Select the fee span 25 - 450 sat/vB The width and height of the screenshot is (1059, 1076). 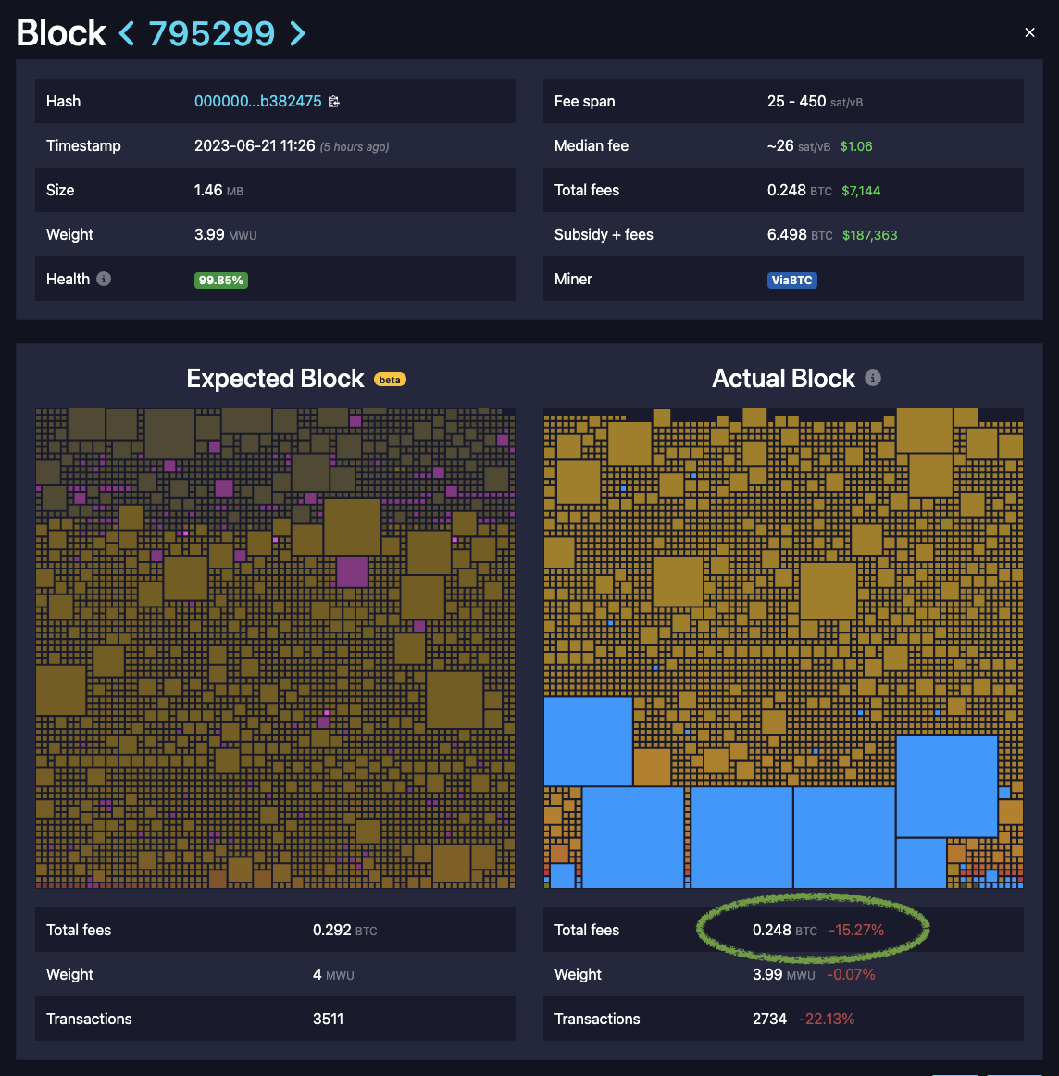[x=815, y=102]
